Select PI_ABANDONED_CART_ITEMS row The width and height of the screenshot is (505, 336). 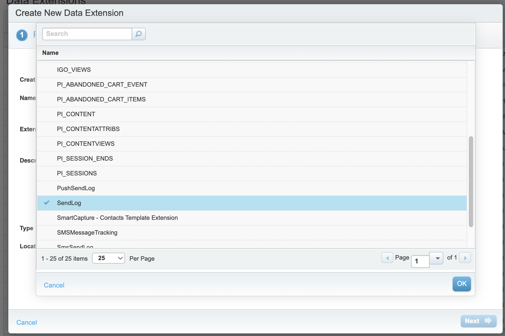tap(252, 99)
